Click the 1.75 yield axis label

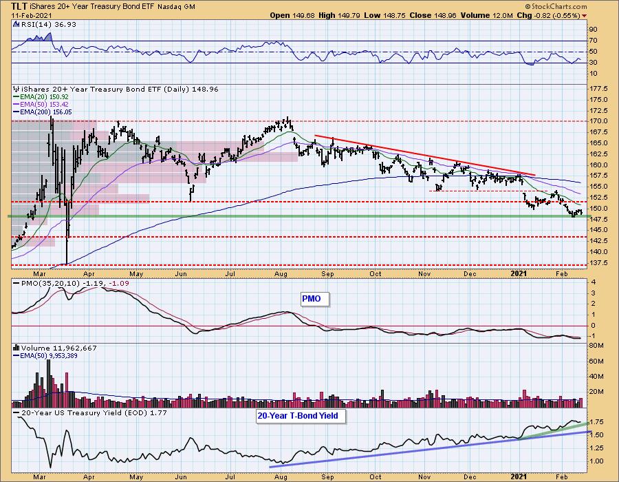coord(596,422)
